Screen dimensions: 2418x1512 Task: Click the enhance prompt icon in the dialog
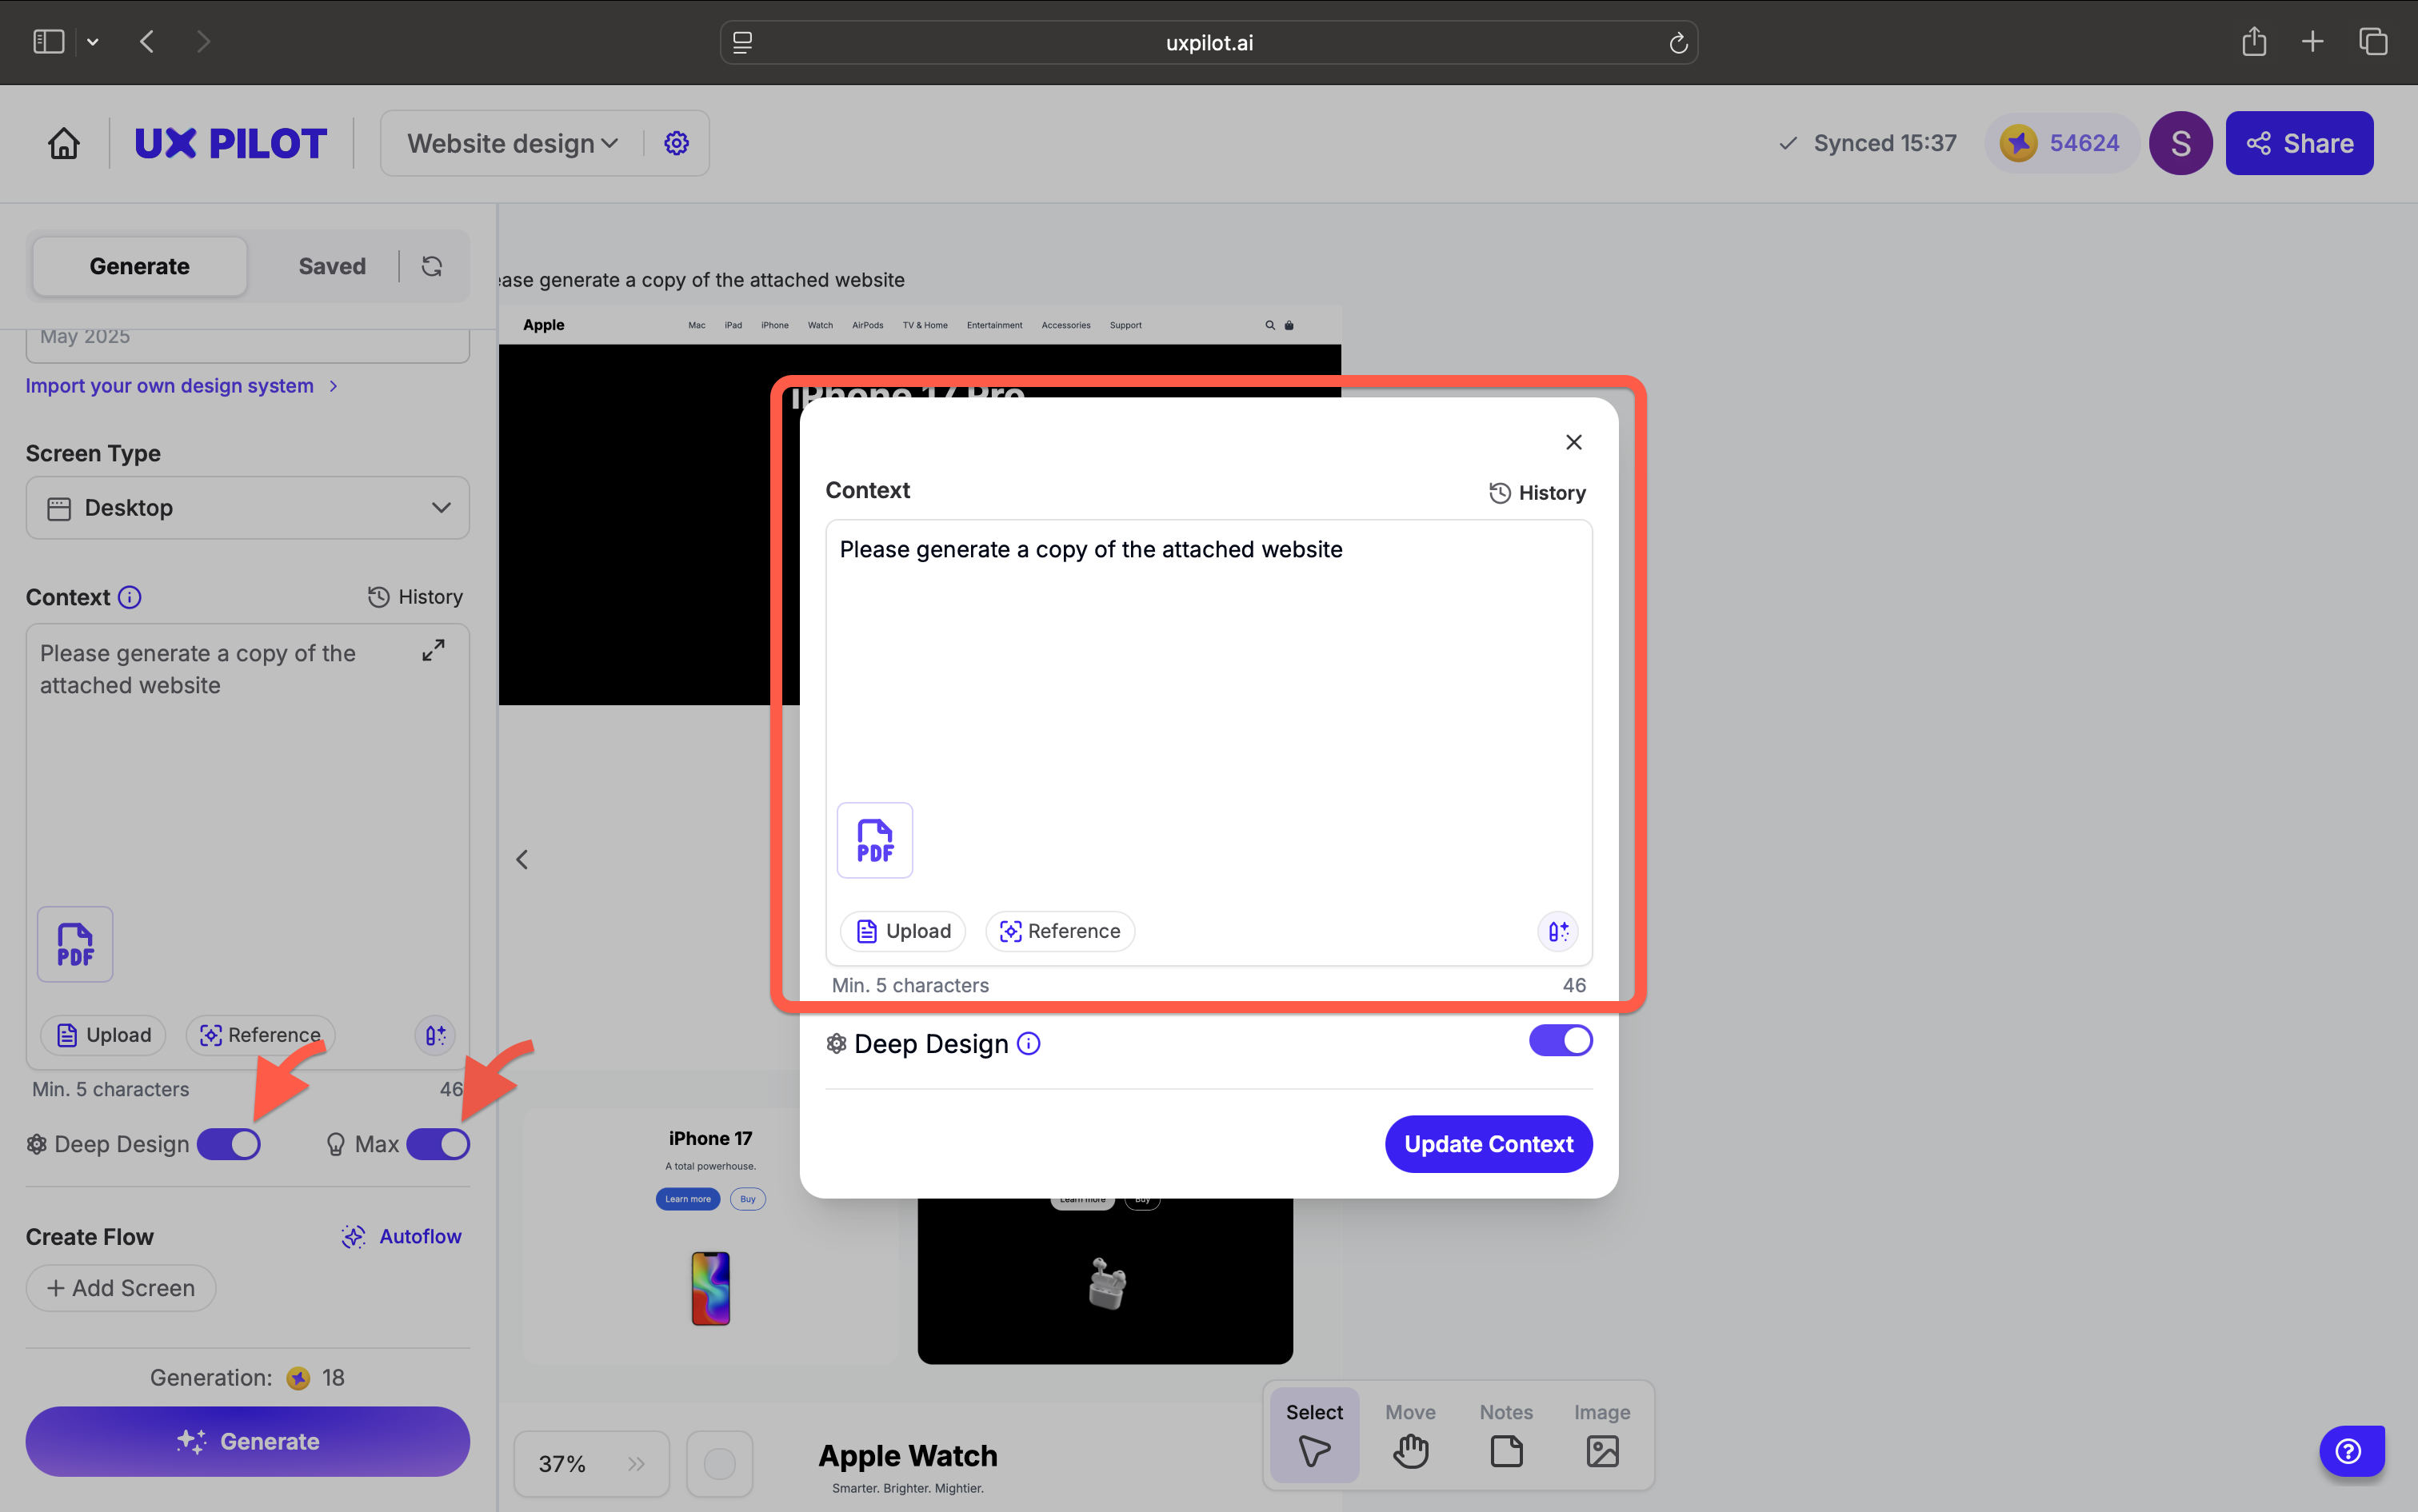click(x=1557, y=931)
